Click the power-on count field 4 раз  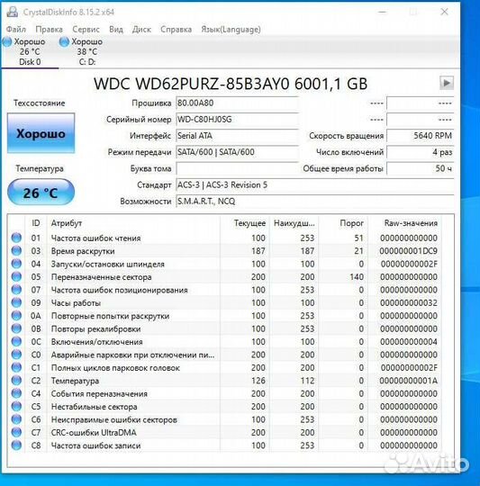[421, 152]
